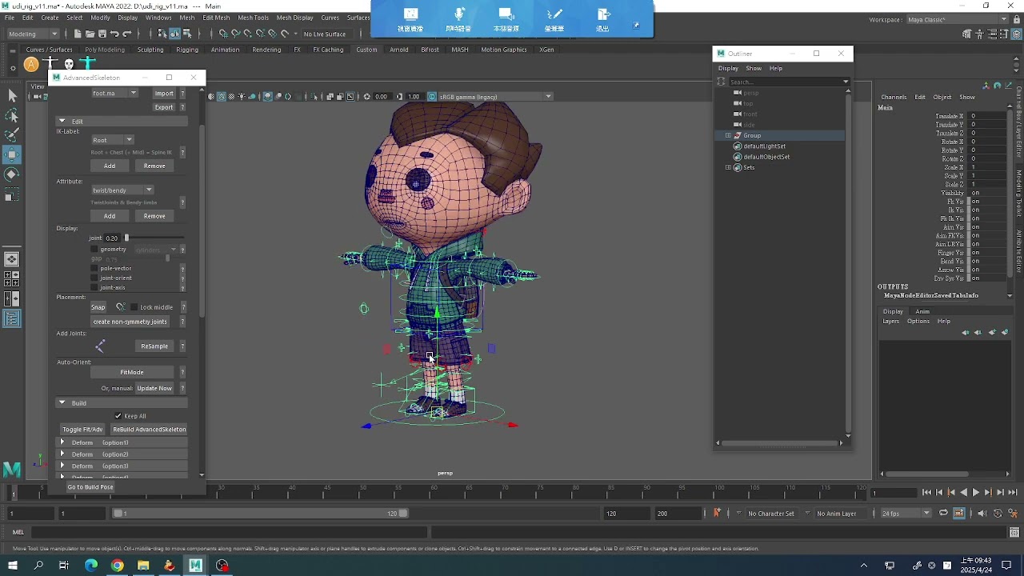Click the FitMode button
This screenshot has width=1024, height=576.
132,372
